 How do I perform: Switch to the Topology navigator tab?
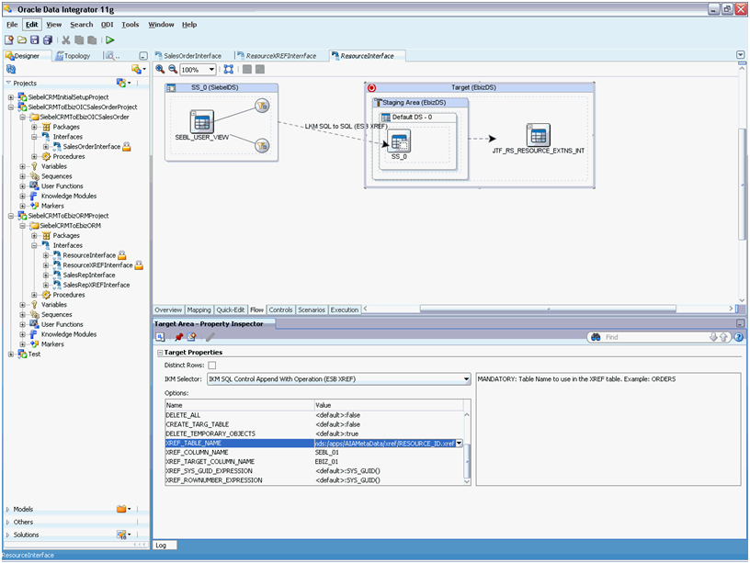point(77,56)
